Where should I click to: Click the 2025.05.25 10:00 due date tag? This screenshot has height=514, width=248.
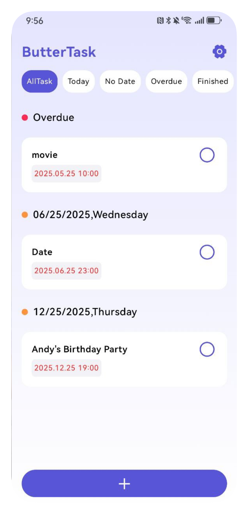pyautogui.click(x=66, y=174)
